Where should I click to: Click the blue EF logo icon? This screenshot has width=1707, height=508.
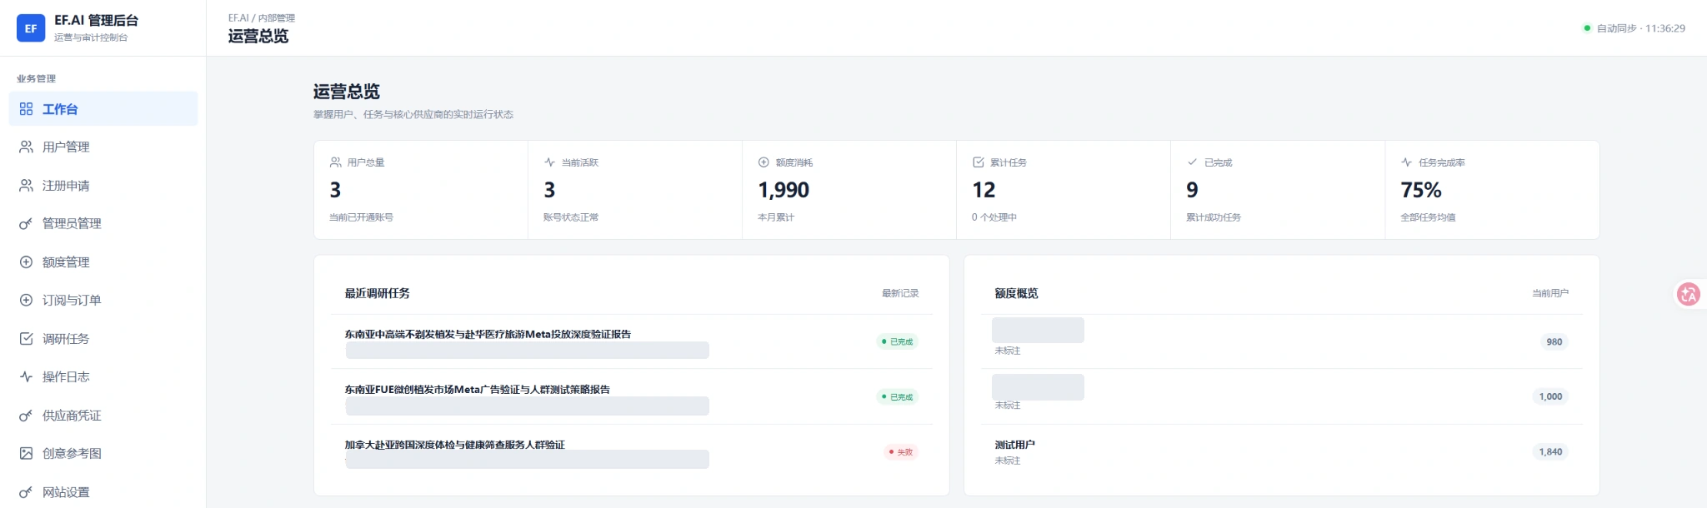tap(31, 28)
